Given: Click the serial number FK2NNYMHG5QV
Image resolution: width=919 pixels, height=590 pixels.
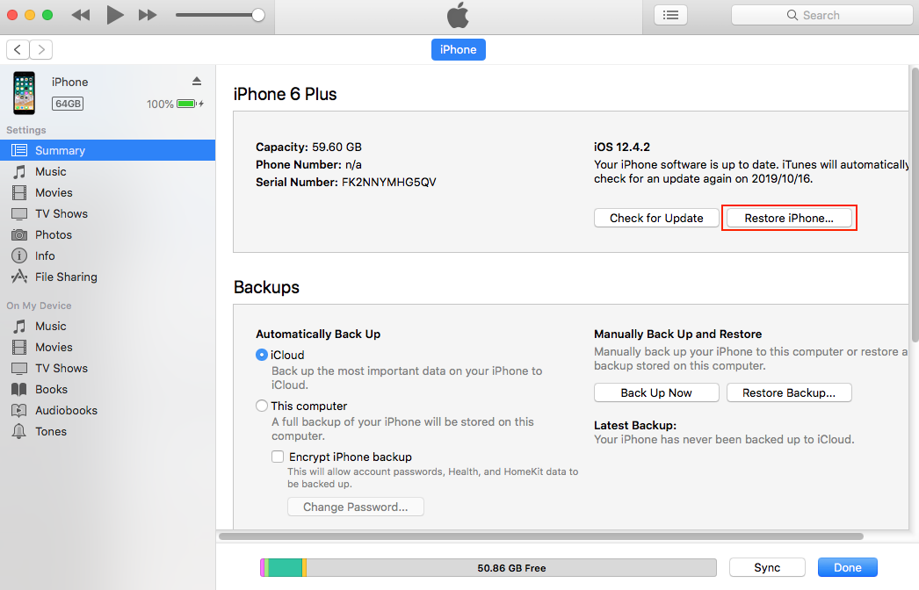Looking at the screenshot, I should (x=389, y=183).
